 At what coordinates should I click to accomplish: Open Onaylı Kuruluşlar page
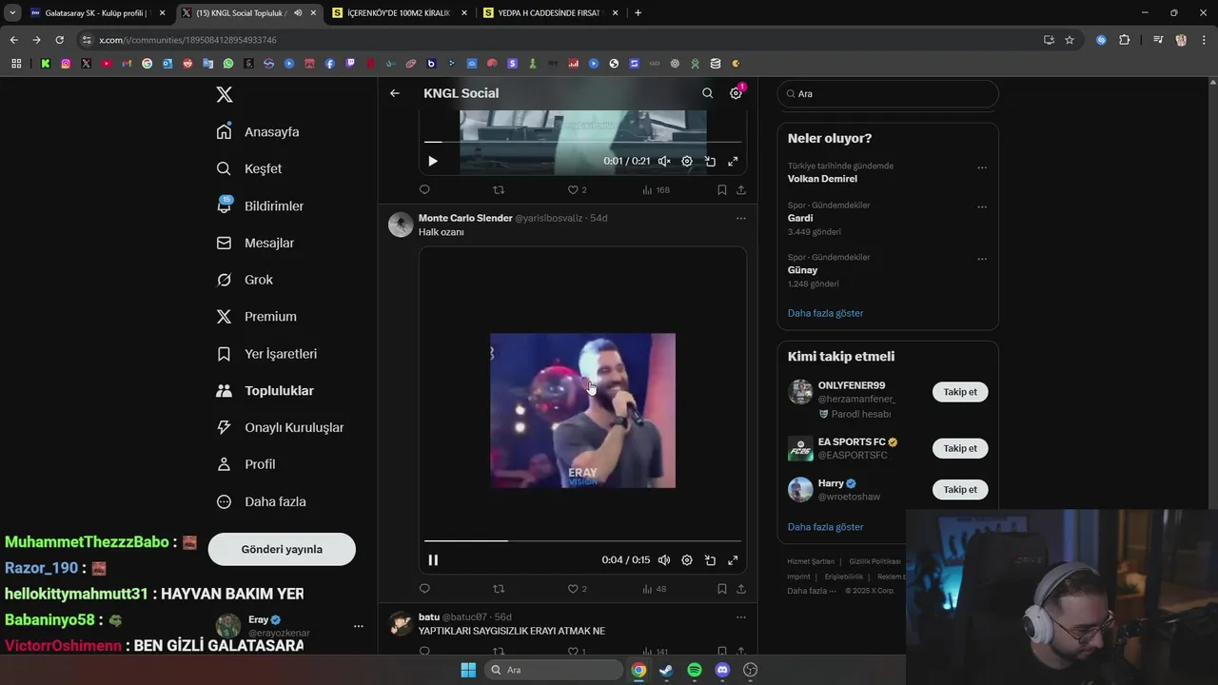[x=280, y=427]
